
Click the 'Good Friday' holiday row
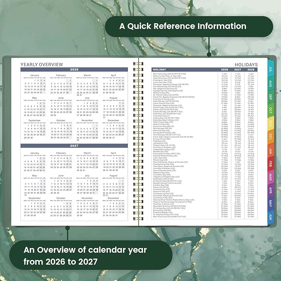point(204,108)
